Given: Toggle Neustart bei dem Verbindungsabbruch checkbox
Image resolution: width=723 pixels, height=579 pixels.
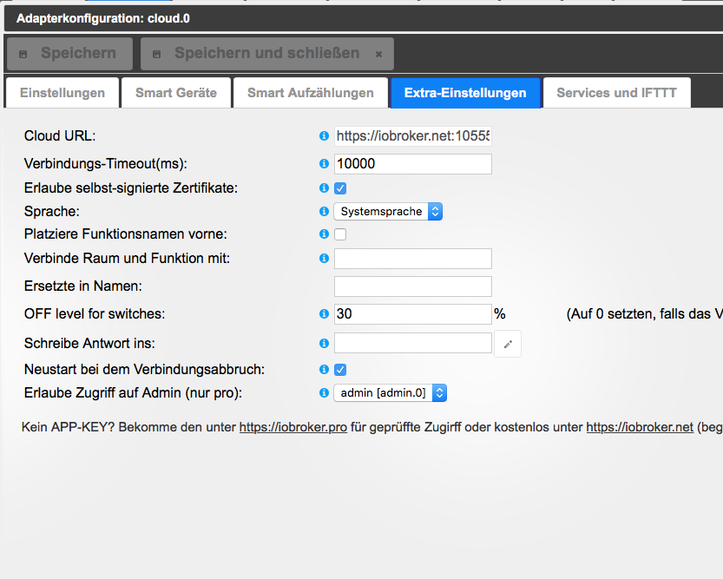Looking at the screenshot, I should pyautogui.click(x=340, y=370).
